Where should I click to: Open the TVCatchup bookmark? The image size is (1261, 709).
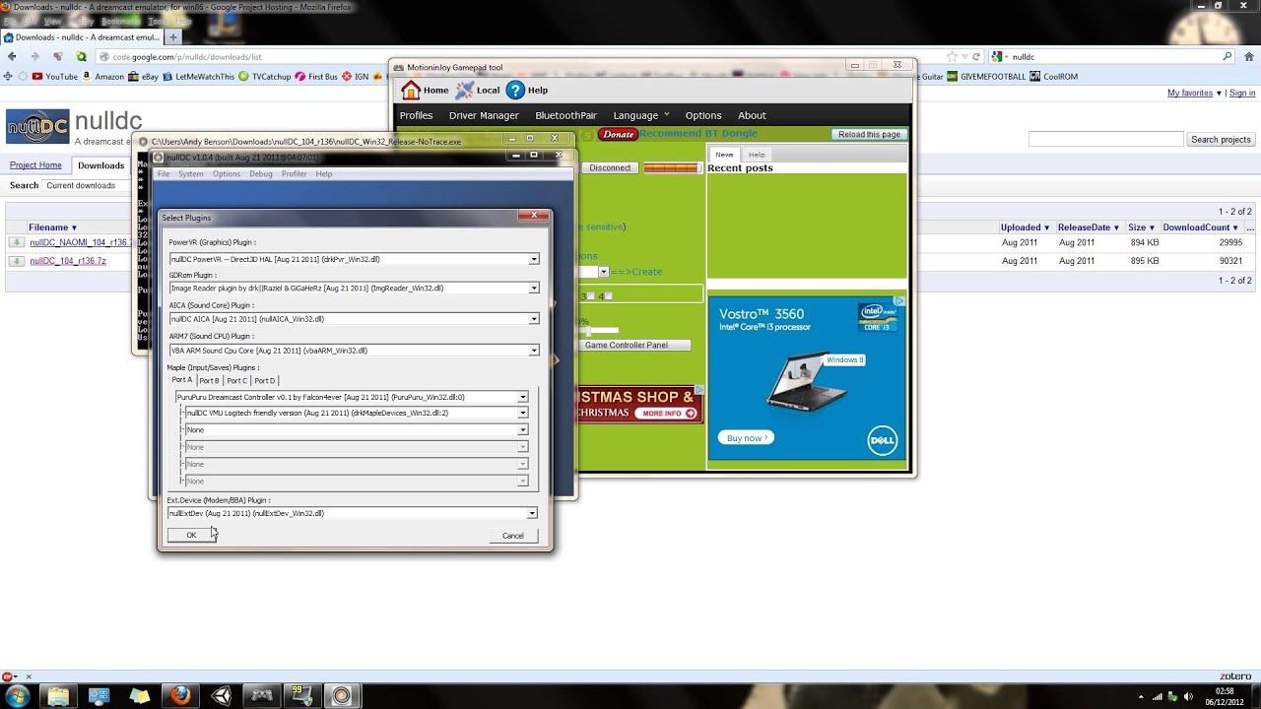(266, 77)
